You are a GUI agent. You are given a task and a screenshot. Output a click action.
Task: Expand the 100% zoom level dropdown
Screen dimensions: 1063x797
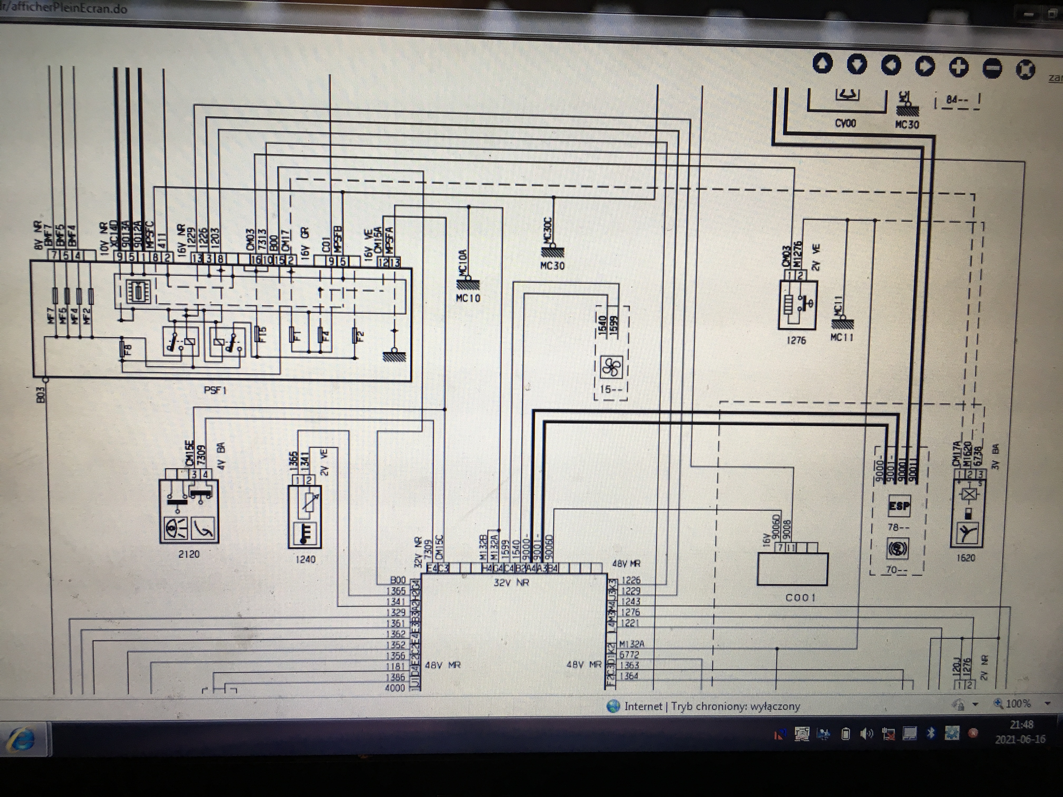1047,704
